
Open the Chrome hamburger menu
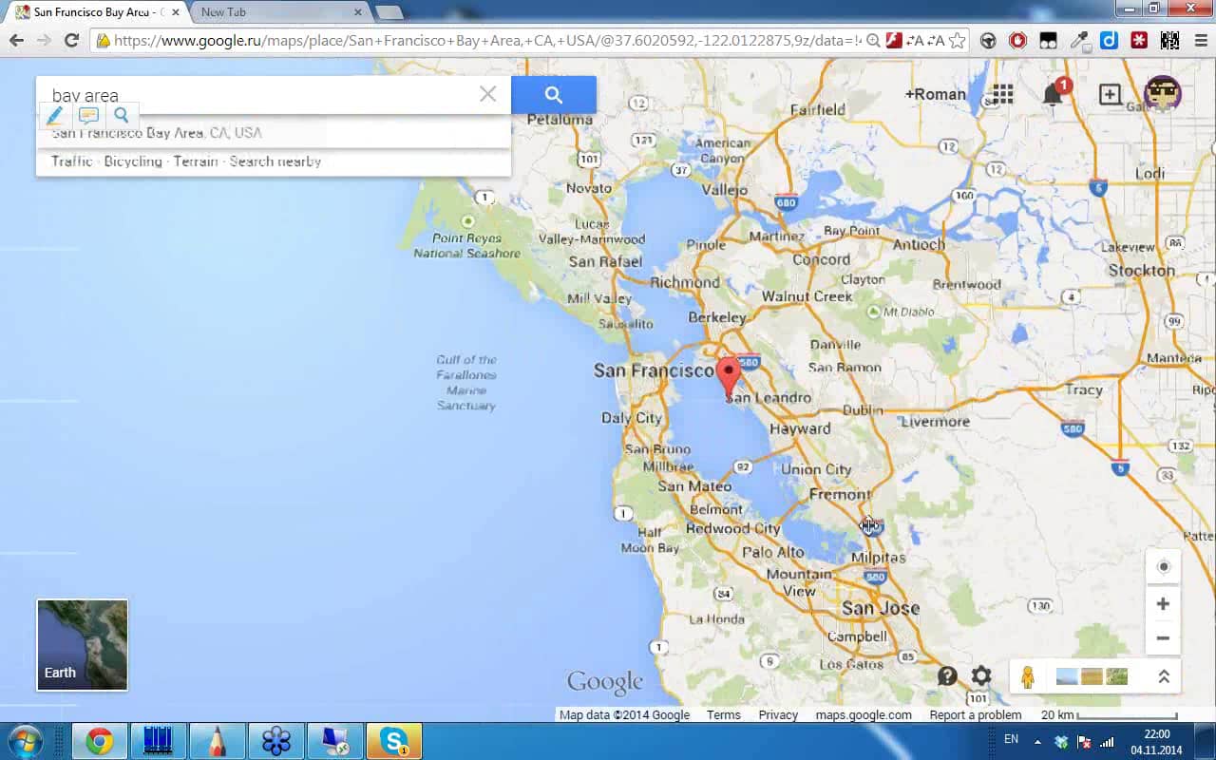pos(1199,41)
